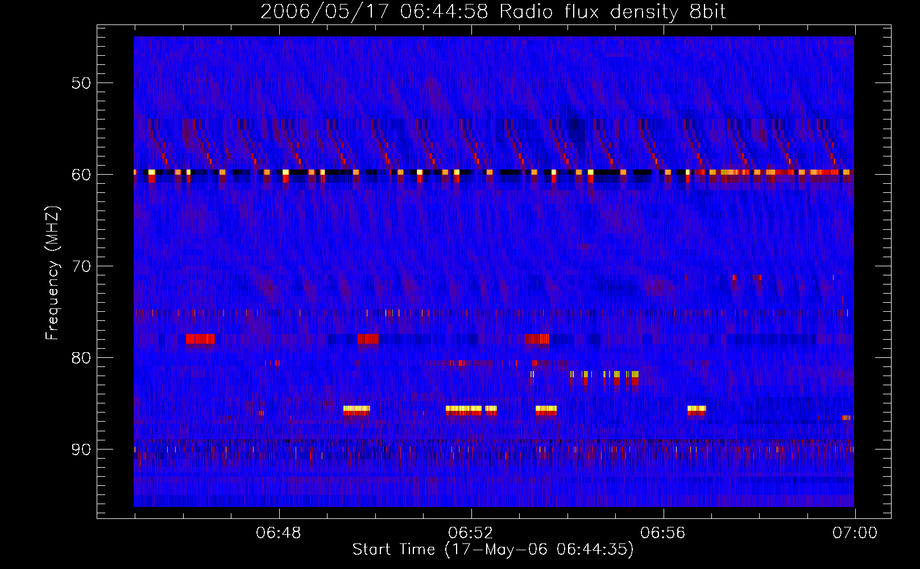Click the vertical axis title "Frequency (MHZ)"
Viewport: 920px width, 569px height.
click(x=52, y=273)
